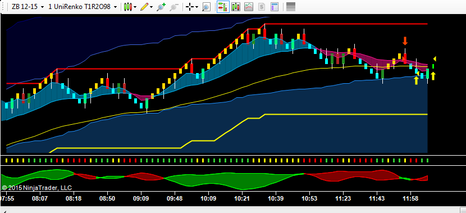Click the gray gradient icon at toolbar end
Image resolution: width=466 pixels, height=213 pixels.
coord(291,7)
